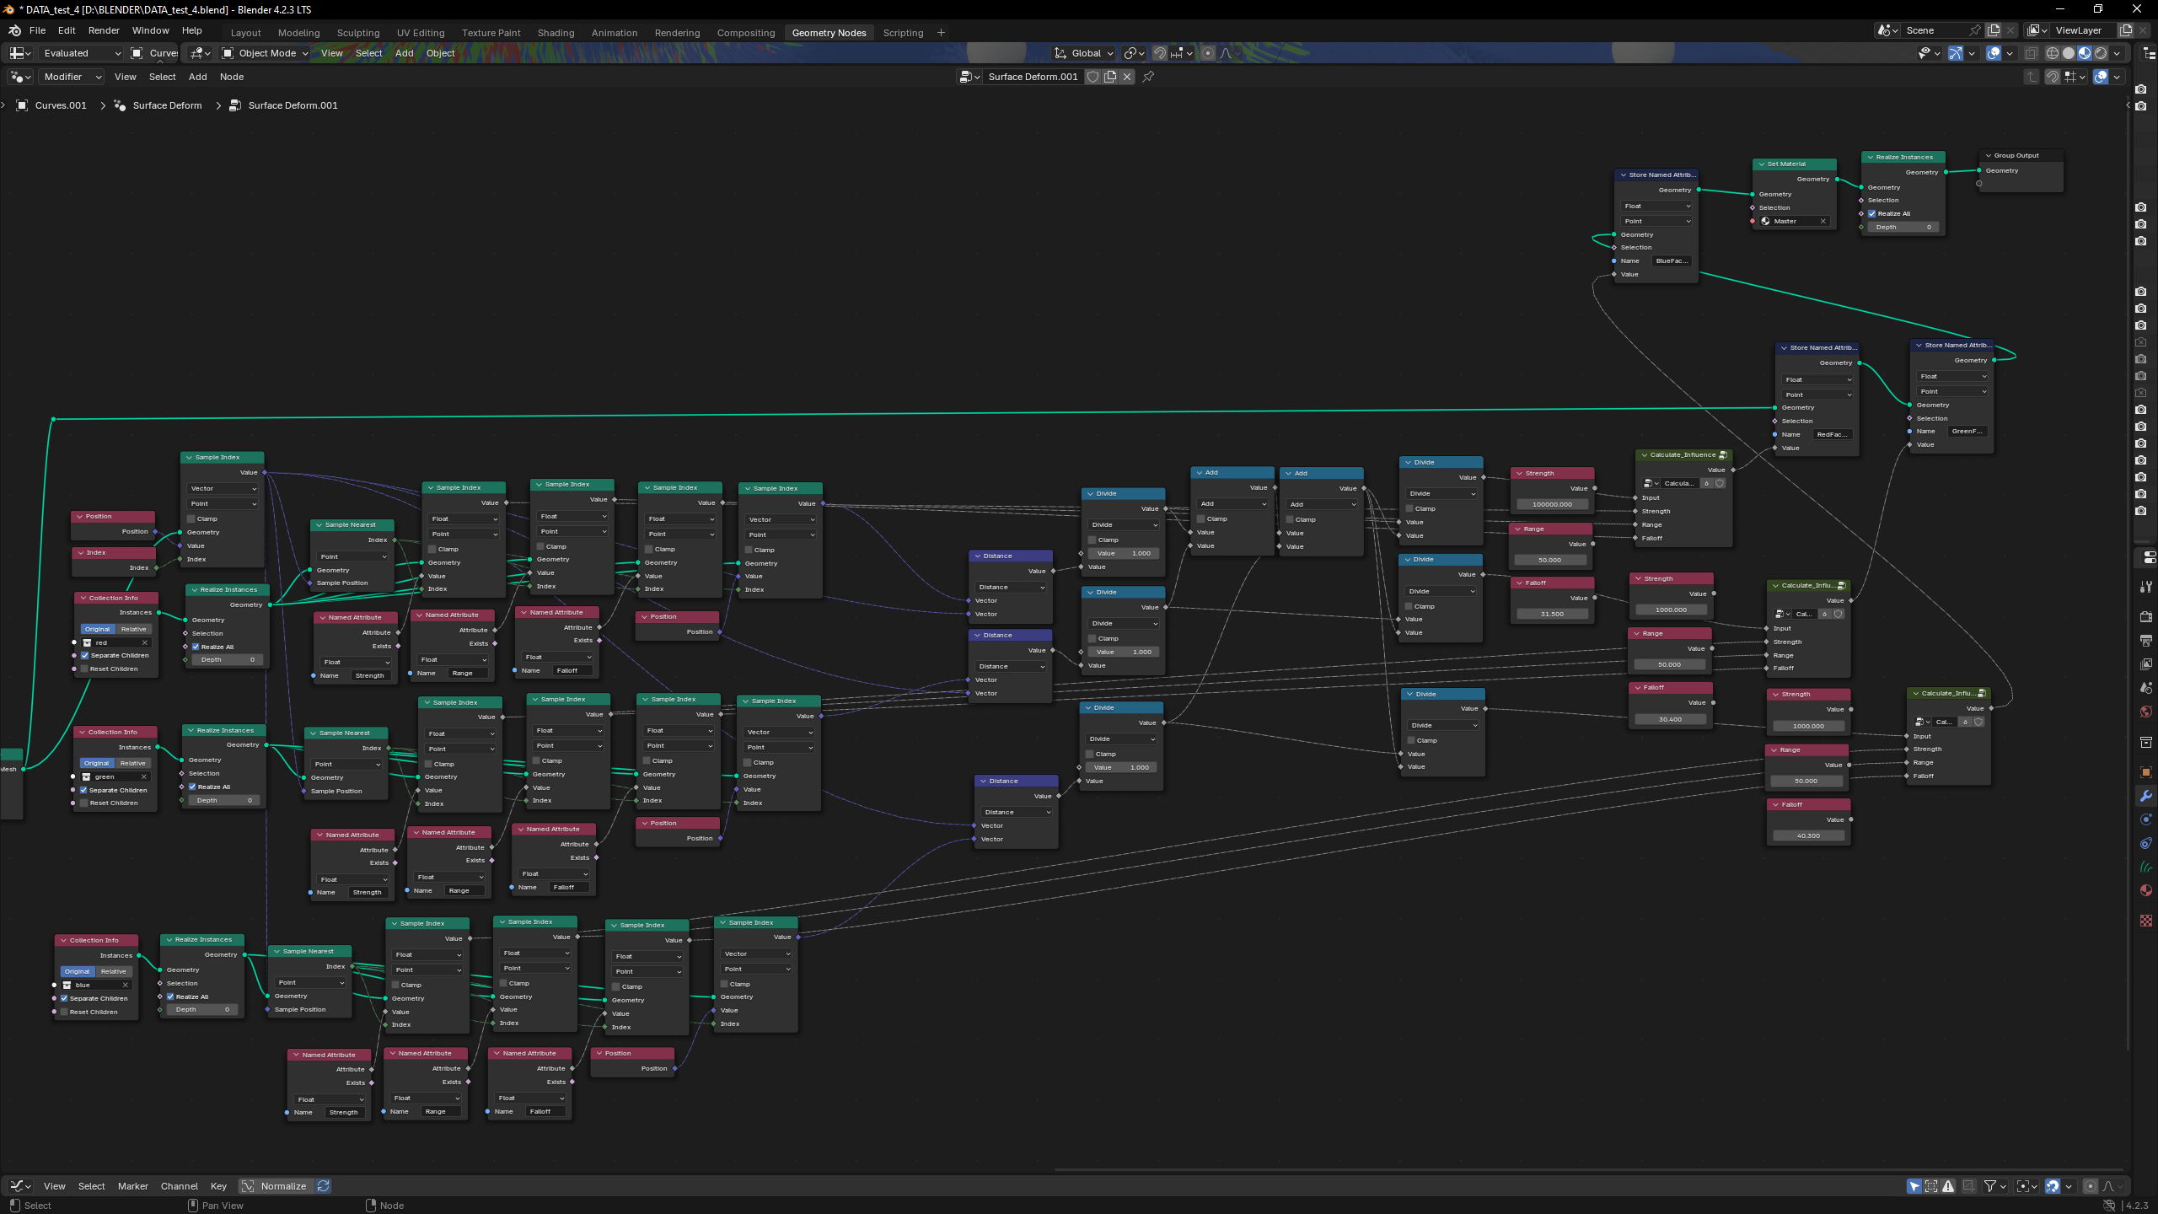
Task: Open the Modifier node tree type dropdown
Action: click(x=72, y=77)
